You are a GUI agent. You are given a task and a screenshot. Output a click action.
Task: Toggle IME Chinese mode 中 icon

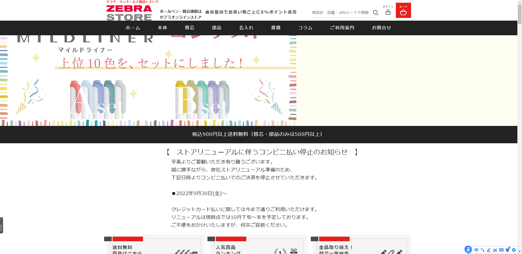(476, 250)
